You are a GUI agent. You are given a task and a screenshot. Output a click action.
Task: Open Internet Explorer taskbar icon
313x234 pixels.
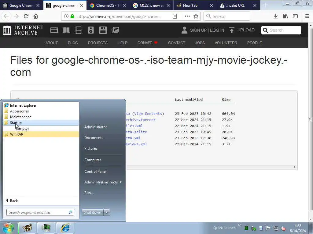pyautogui.click(x=65, y=228)
